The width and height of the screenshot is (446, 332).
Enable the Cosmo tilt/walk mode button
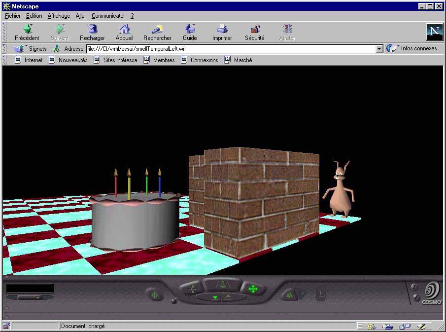point(191,289)
